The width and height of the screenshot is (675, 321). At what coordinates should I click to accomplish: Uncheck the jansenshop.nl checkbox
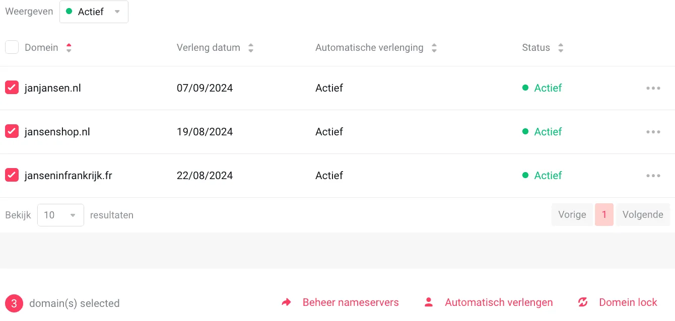12,131
